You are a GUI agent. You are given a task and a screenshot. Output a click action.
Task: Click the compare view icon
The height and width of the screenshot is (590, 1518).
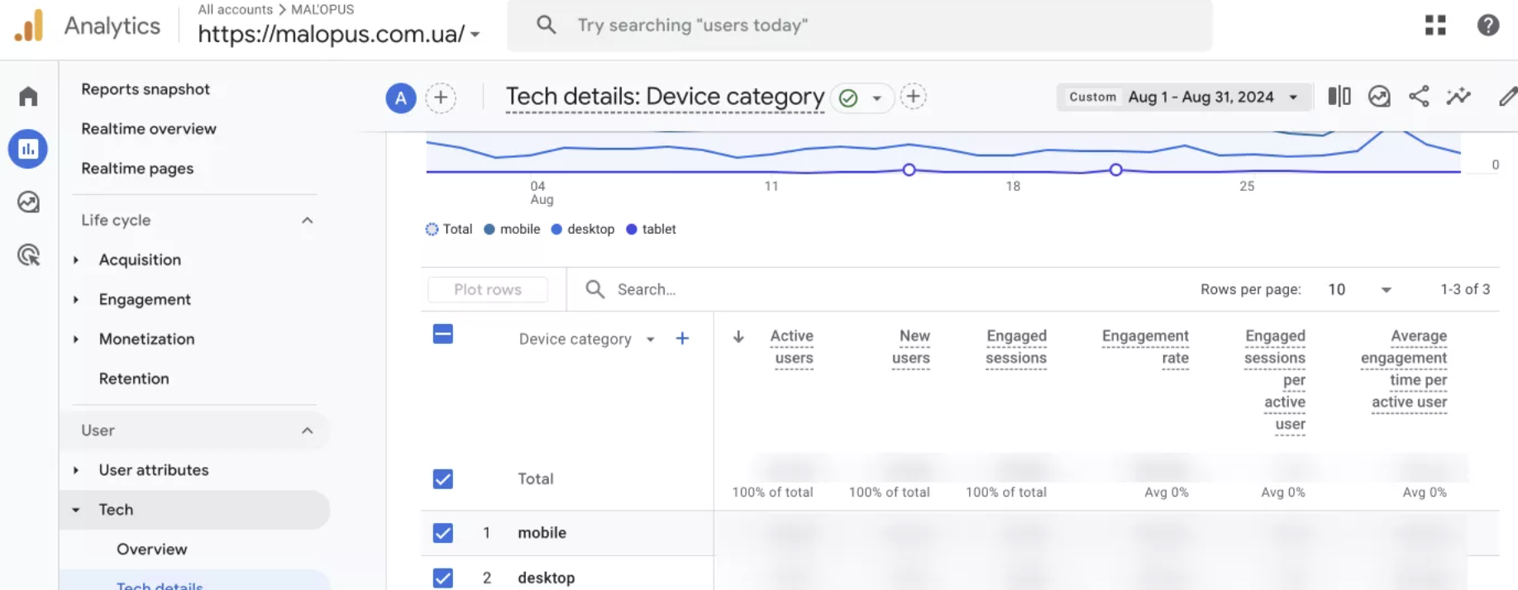point(1339,97)
